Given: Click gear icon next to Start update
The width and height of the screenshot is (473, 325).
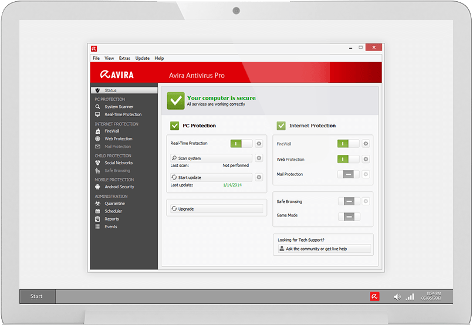Looking at the screenshot, I should (259, 177).
